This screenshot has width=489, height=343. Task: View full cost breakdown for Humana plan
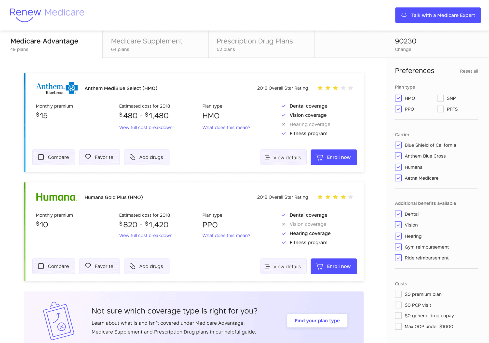point(146,235)
